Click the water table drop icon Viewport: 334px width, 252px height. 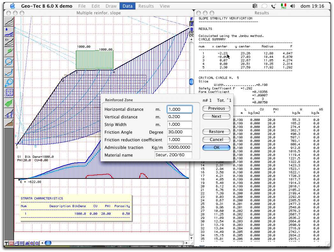[x=9, y=31]
